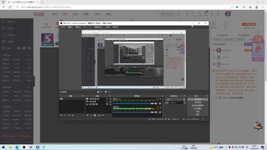This screenshot has width=267, height=150.
Task: Open the Scene Collection menu in OBS
Action: pos(98,27)
